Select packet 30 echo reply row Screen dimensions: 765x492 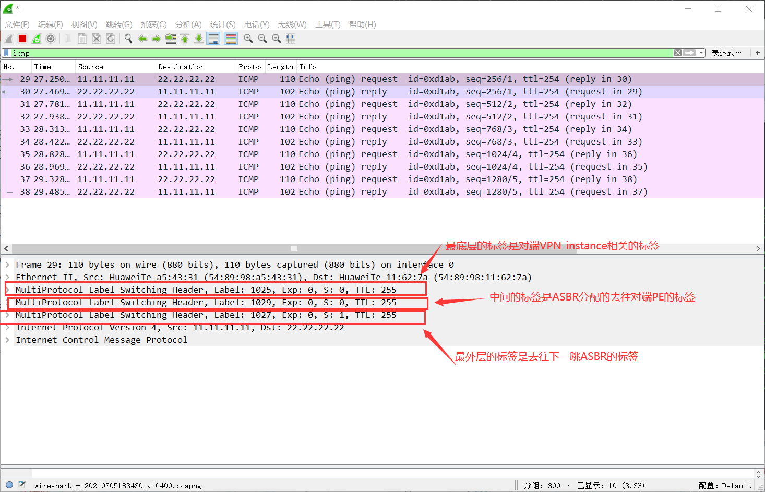[x=382, y=92]
